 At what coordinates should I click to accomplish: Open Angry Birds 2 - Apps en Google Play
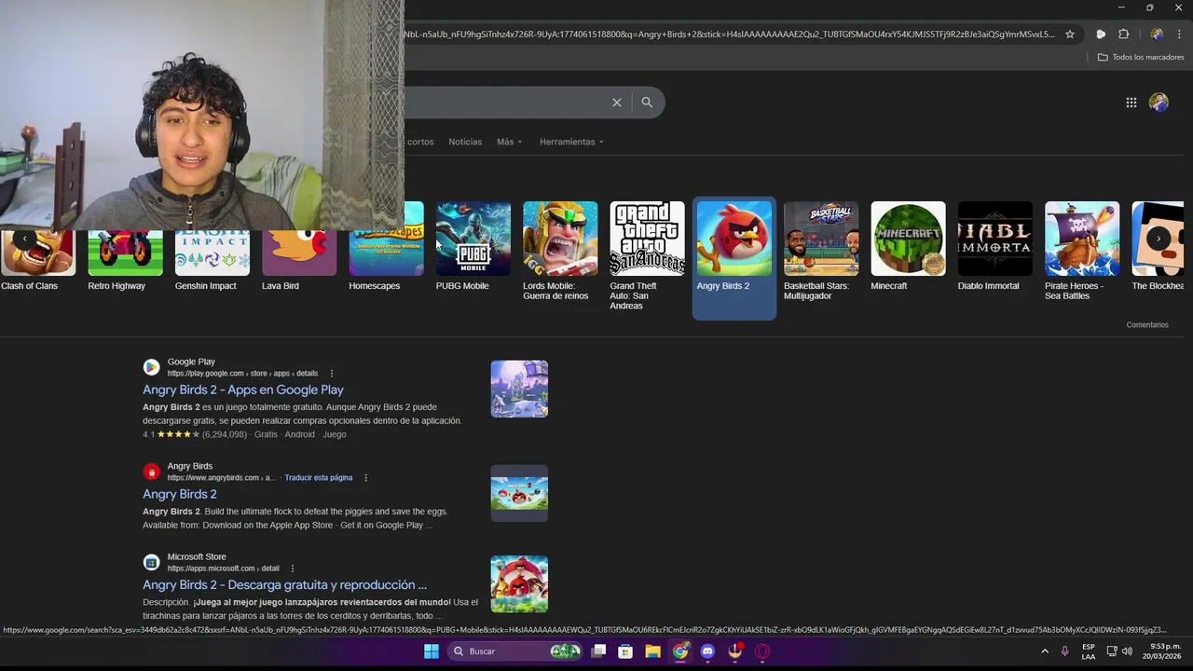[x=243, y=390]
